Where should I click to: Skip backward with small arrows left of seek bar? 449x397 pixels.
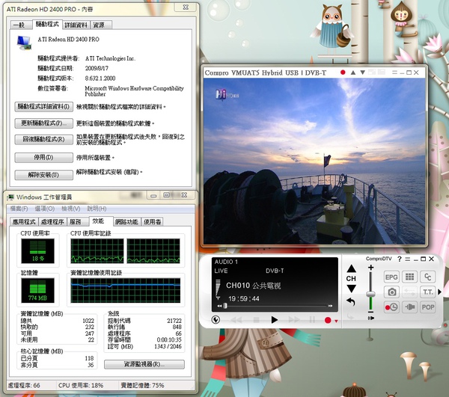click(x=219, y=306)
